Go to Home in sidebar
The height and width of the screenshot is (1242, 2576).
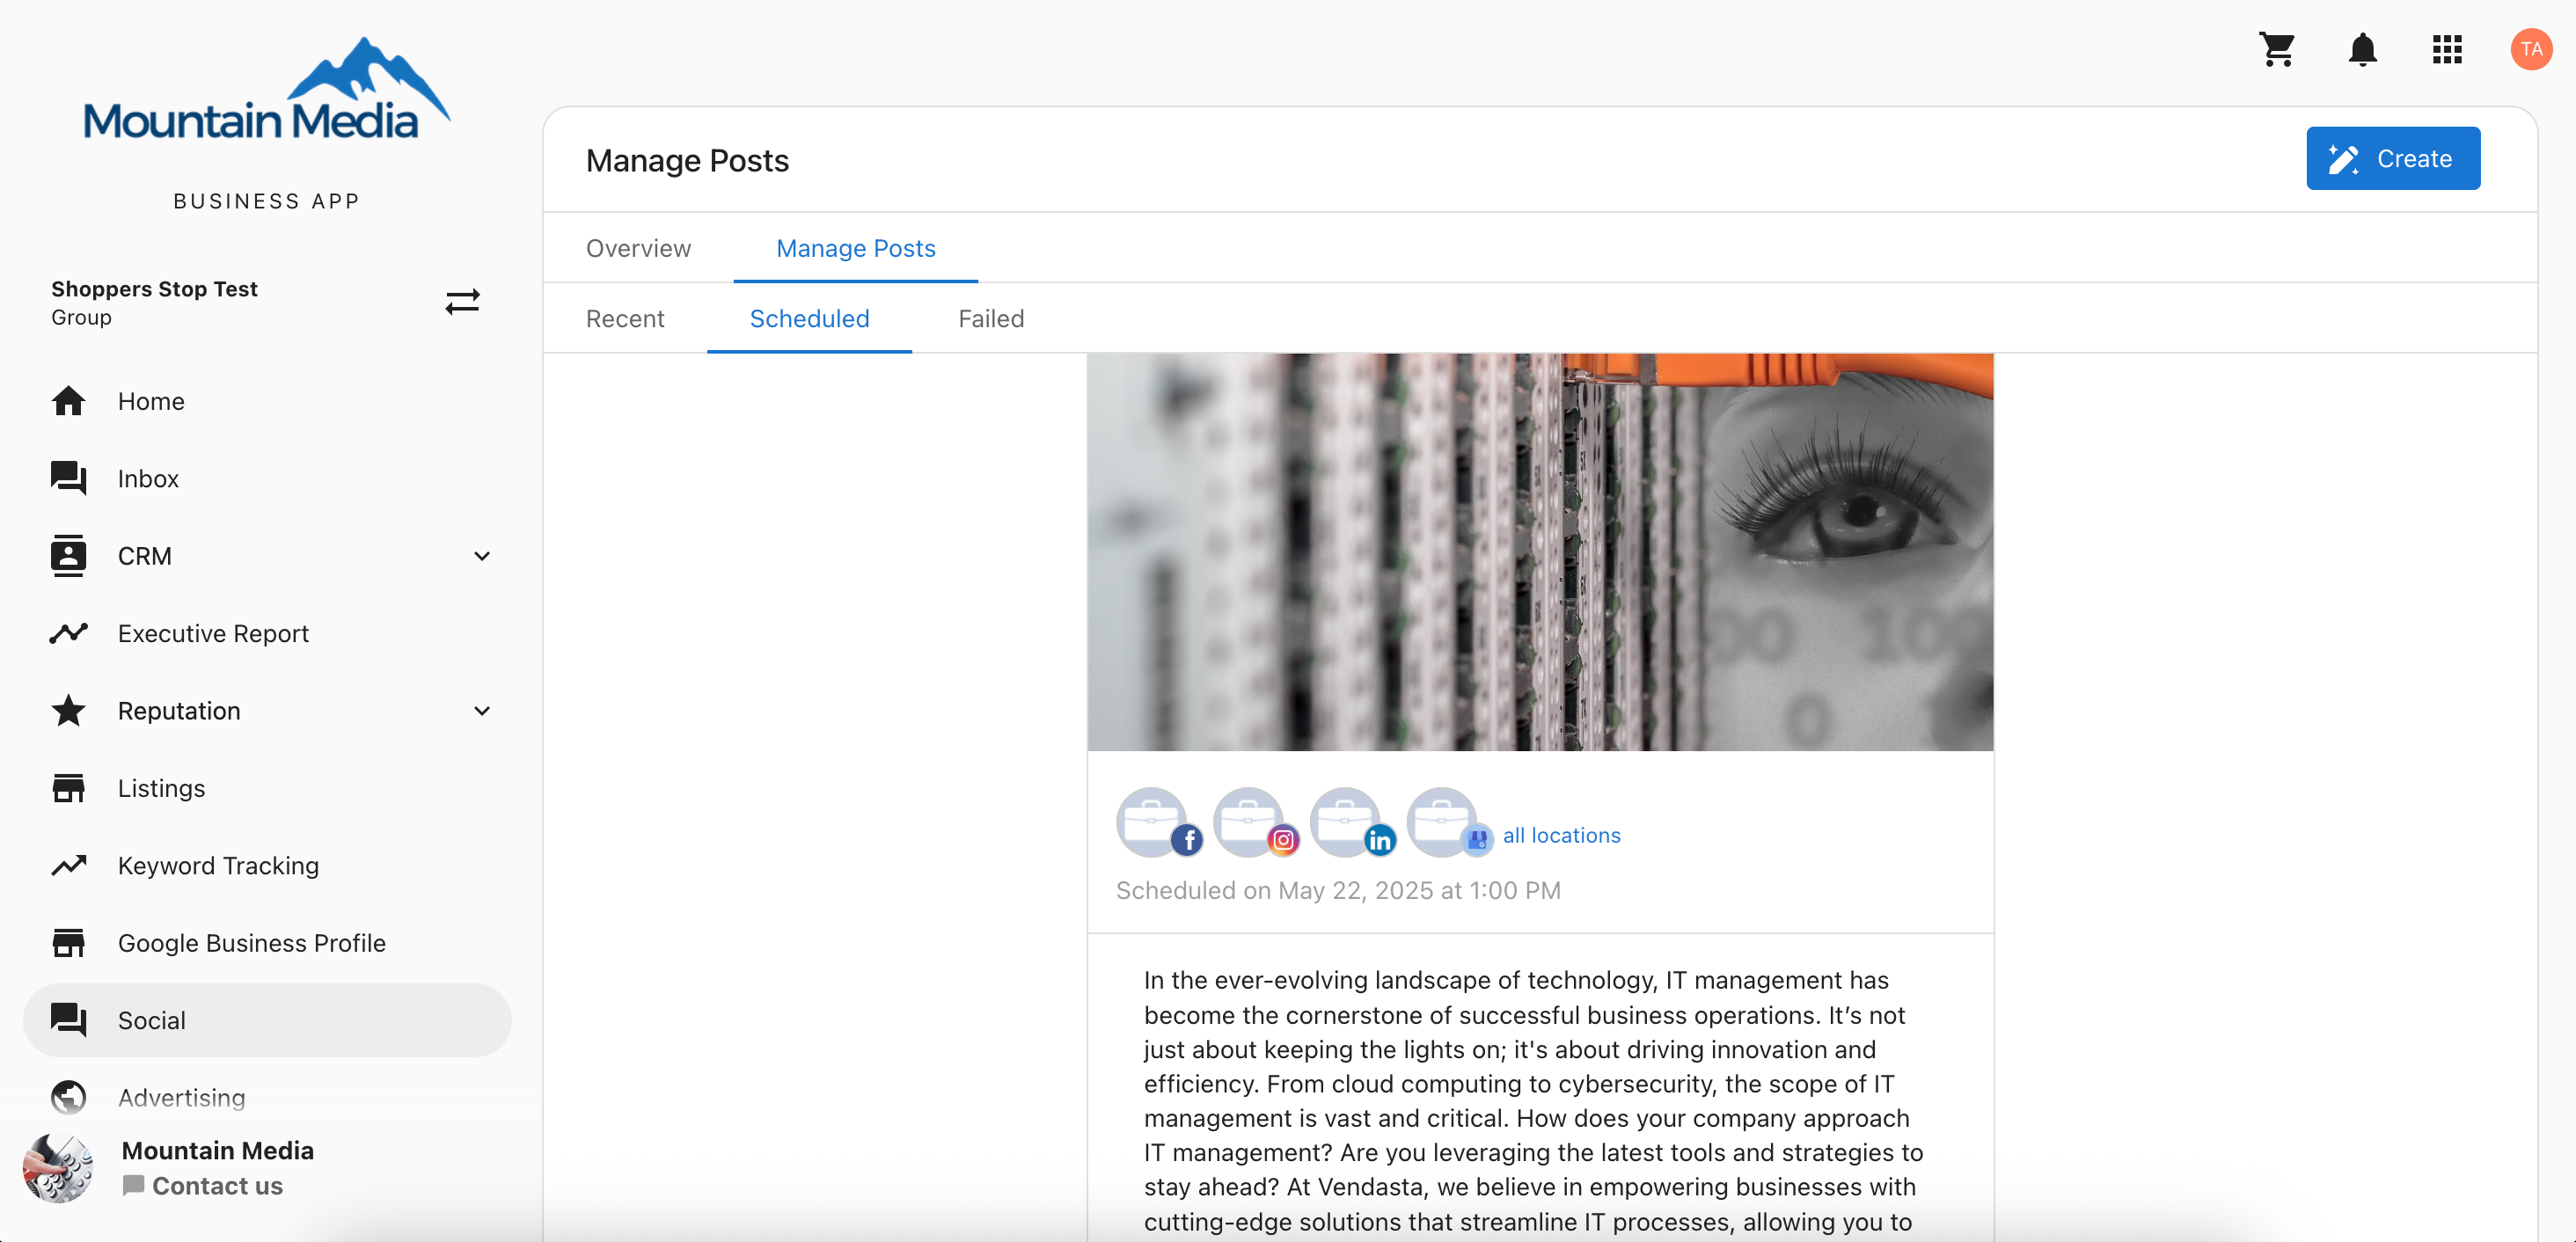tap(267, 401)
